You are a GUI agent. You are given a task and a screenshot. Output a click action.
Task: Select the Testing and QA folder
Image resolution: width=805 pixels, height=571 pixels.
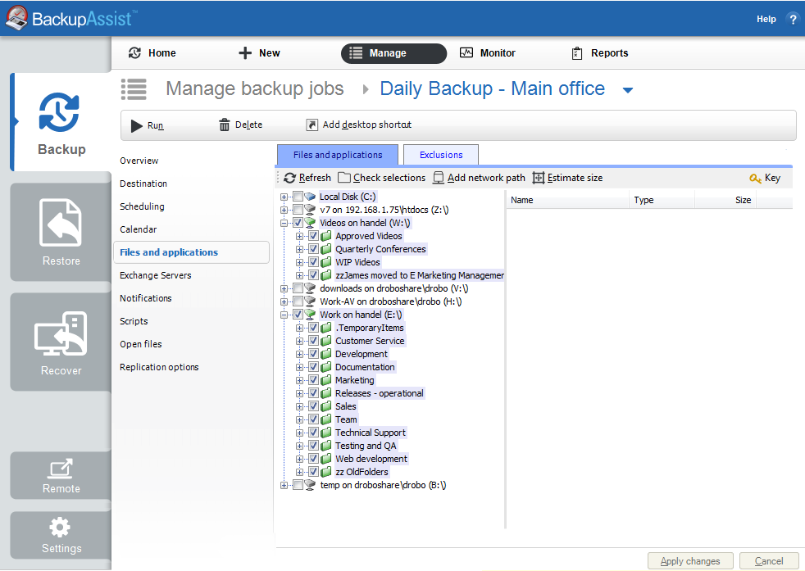point(366,446)
